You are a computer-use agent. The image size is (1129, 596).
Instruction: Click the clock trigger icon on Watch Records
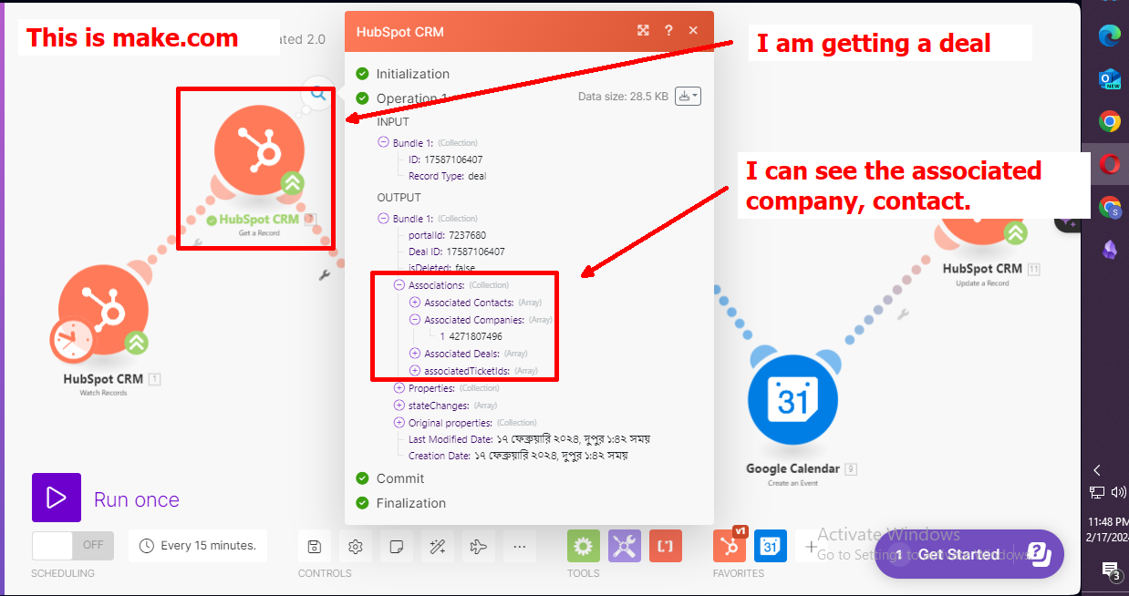click(75, 341)
